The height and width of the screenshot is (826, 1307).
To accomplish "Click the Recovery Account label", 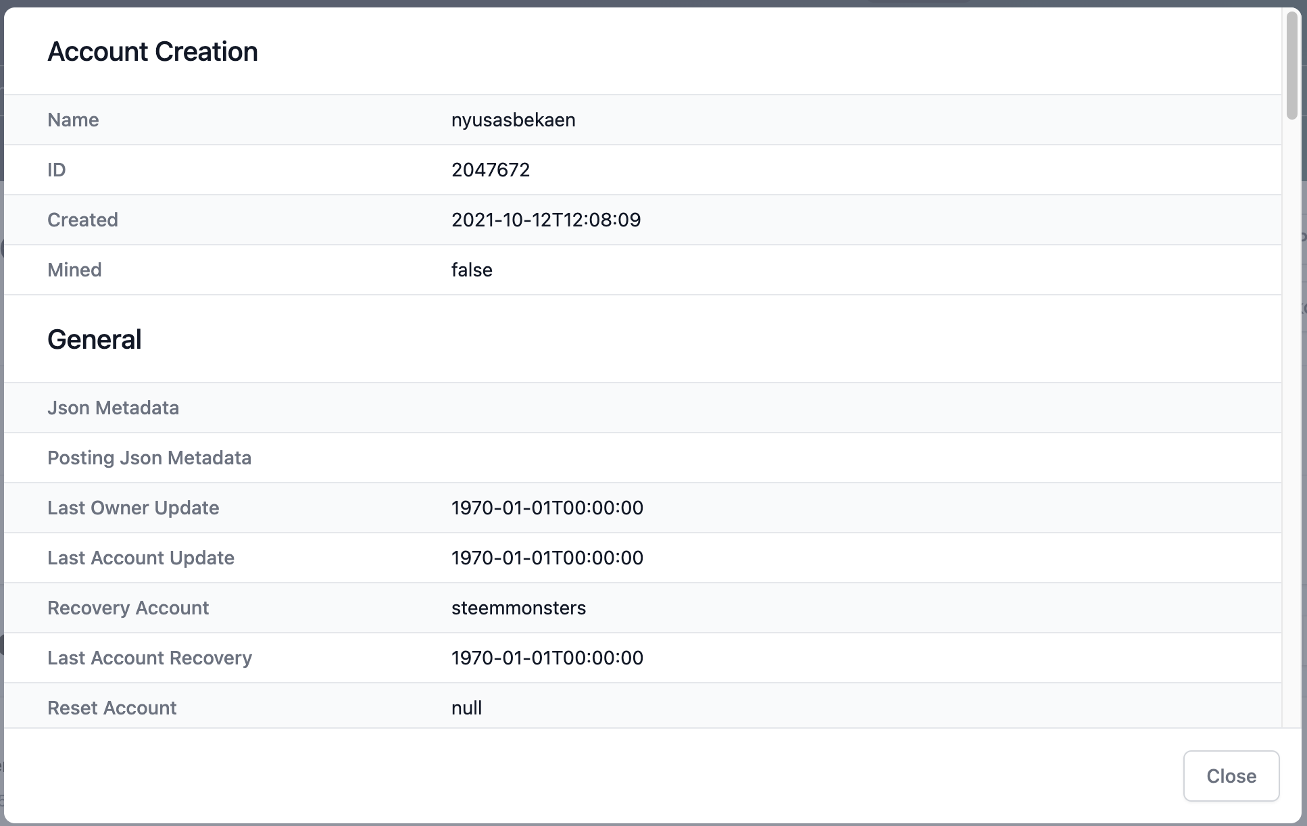I will 128,608.
